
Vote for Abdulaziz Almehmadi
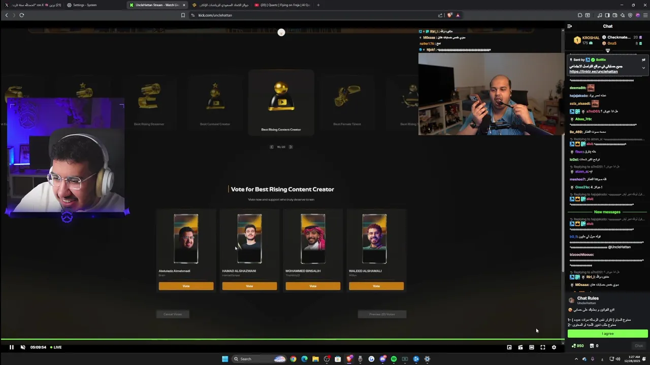186,286
